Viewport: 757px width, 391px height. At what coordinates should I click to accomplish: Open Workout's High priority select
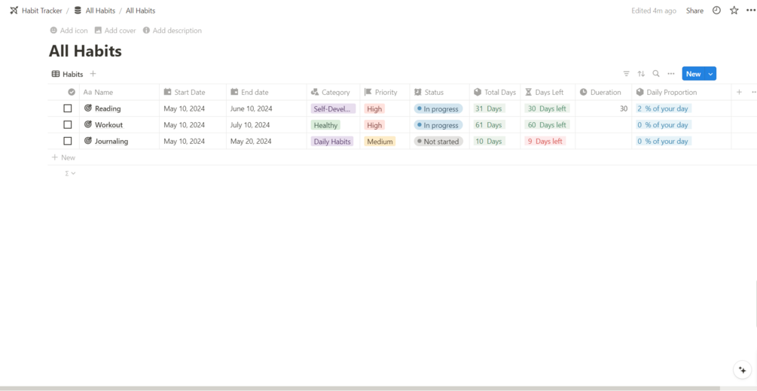pos(374,125)
